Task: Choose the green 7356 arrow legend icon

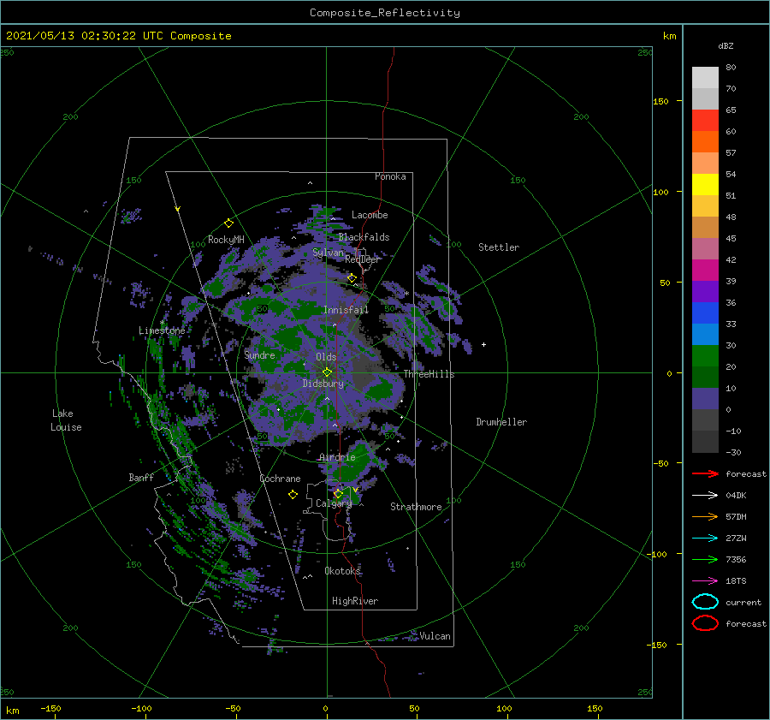Action: click(x=705, y=559)
